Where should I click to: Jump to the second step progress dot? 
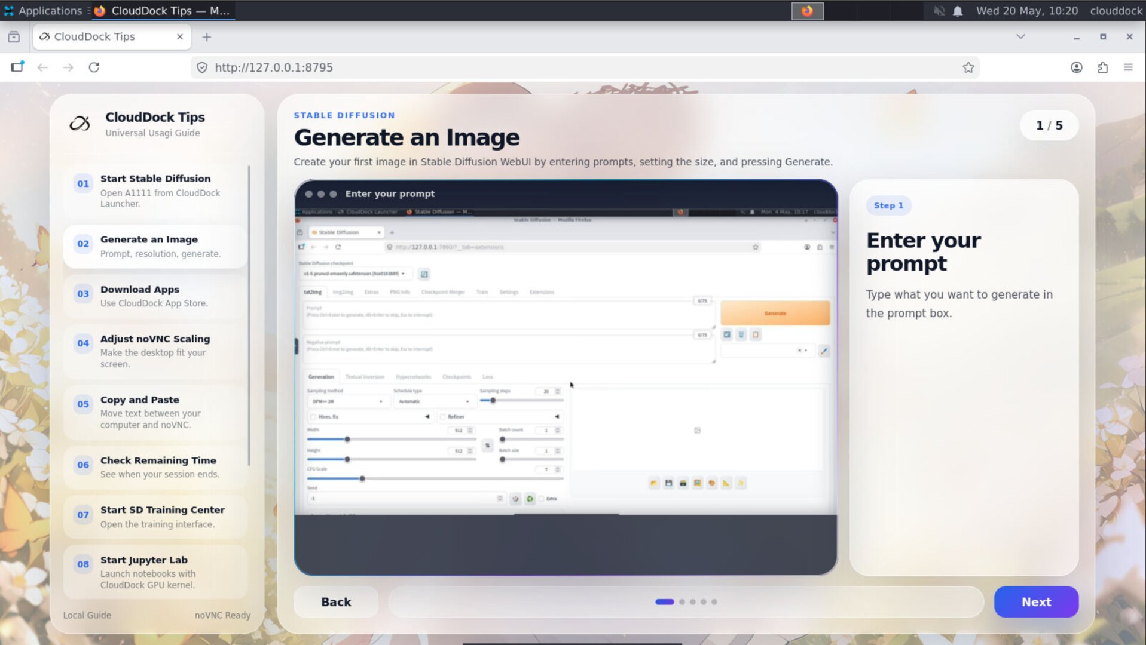[682, 601]
